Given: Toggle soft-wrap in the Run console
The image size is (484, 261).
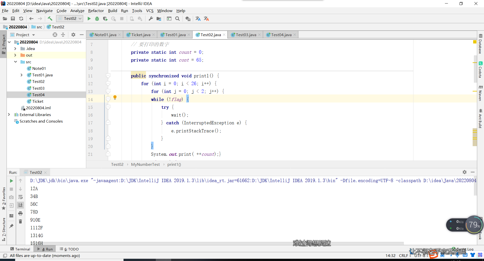Looking at the screenshot, I should (20, 197).
